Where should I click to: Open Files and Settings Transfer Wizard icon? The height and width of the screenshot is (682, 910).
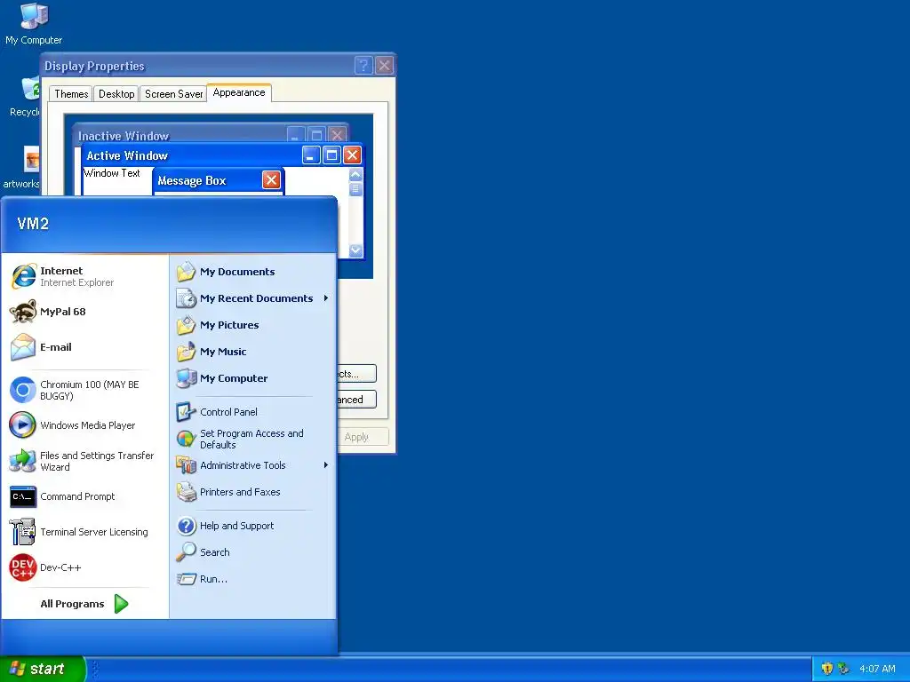[23, 461]
